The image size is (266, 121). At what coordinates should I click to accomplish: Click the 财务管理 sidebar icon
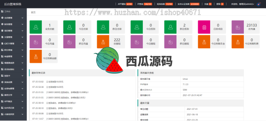(2, 24)
